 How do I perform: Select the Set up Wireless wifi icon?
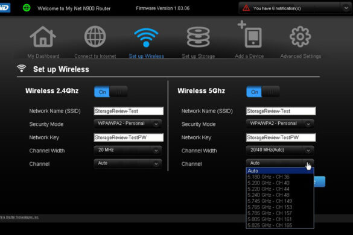146,37
